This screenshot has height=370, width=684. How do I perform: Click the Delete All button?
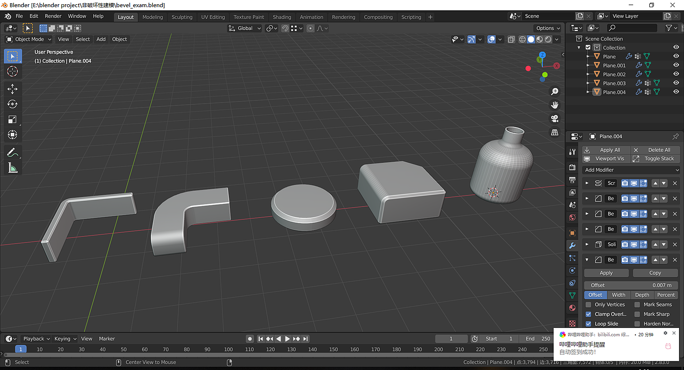[655, 150]
